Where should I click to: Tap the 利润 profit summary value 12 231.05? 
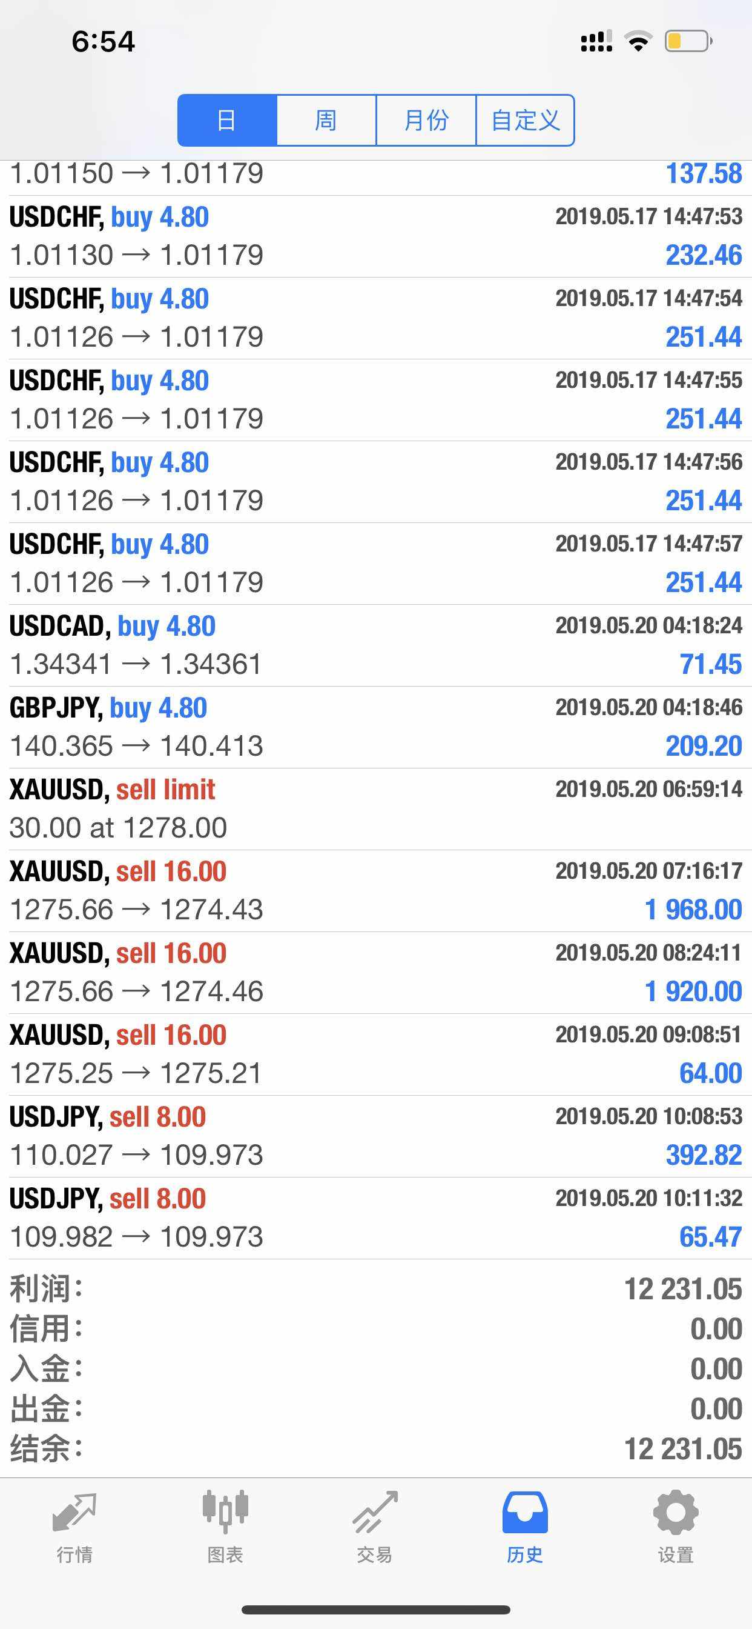pos(682,1288)
